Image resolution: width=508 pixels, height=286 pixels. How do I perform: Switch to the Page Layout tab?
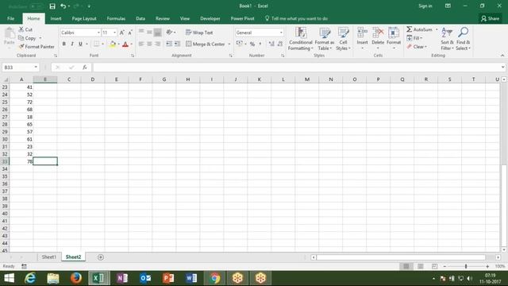pyautogui.click(x=84, y=18)
